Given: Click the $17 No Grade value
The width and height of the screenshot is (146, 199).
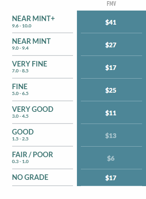Looking at the screenshot, I should (x=111, y=178).
